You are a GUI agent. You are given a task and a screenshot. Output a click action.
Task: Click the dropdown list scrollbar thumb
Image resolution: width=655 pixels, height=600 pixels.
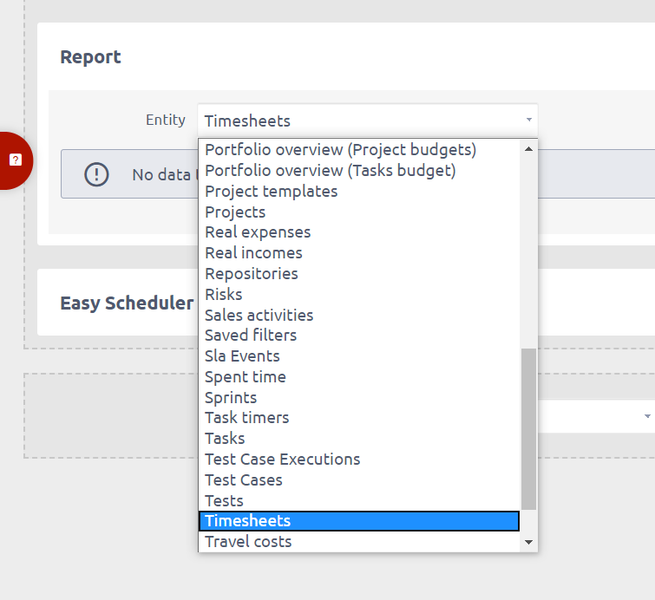click(528, 429)
